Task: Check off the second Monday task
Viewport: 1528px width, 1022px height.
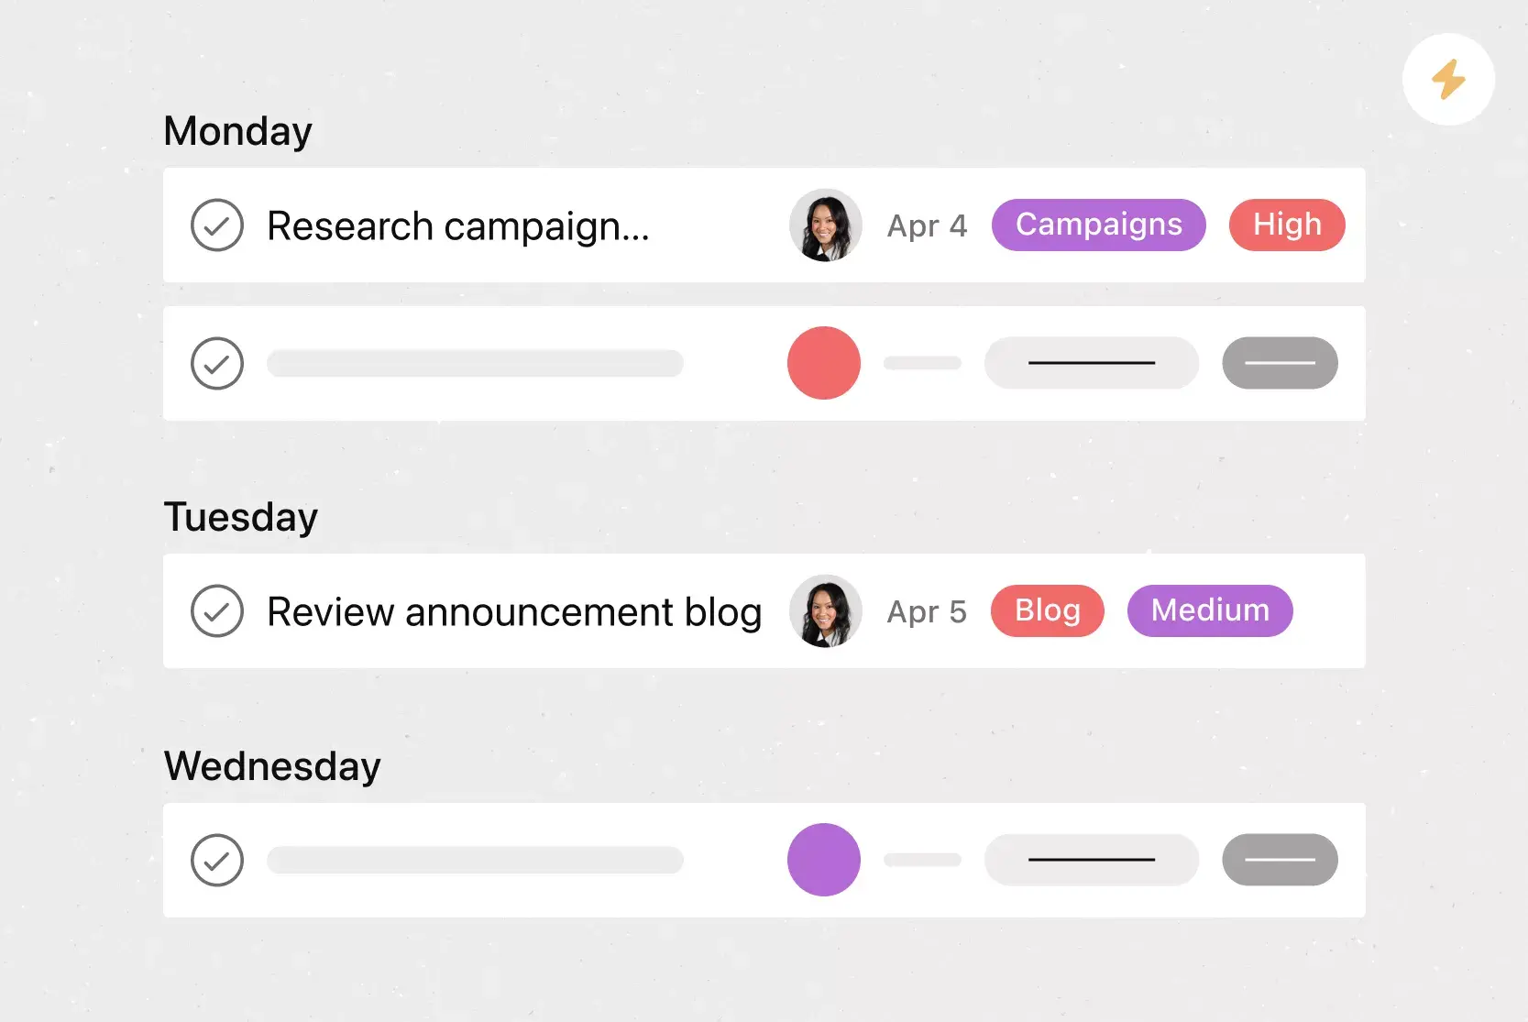Action: pyautogui.click(x=217, y=364)
